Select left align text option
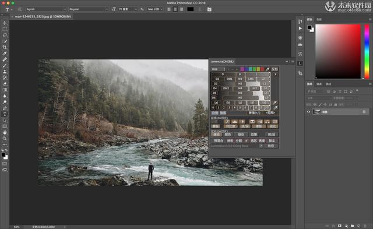 (169, 9)
